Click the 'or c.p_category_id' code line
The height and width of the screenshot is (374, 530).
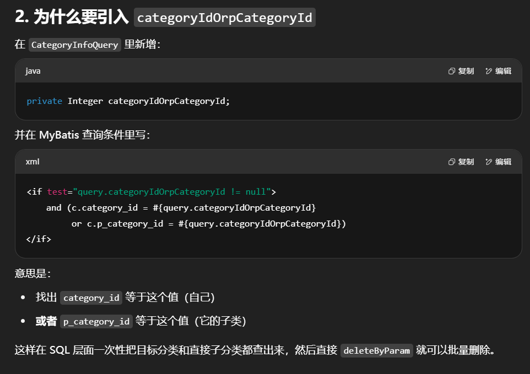click(208, 224)
